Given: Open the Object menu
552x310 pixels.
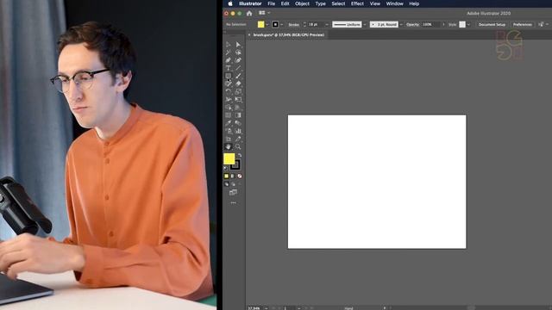Looking at the screenshot, I should [x=302, y=3].
